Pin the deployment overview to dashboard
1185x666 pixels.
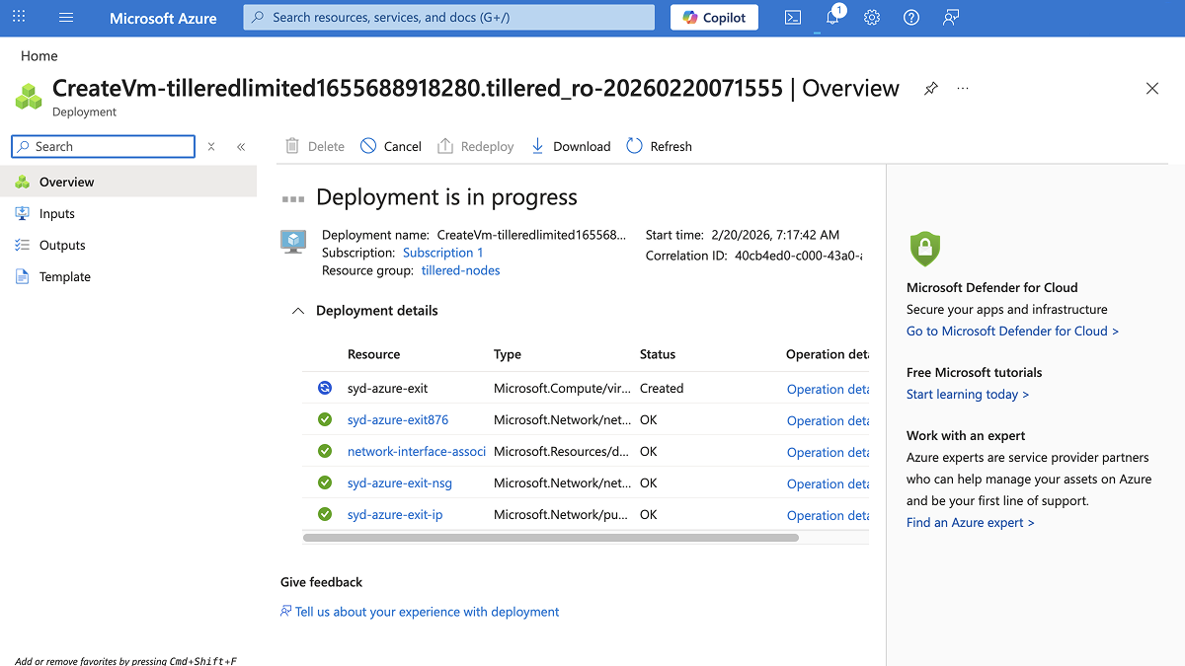pos(929,88)
